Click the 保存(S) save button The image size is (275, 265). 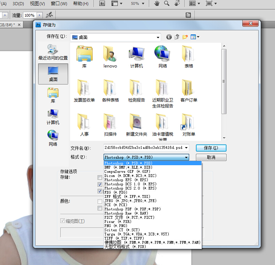pyautogui.click(x=211, y=148)
